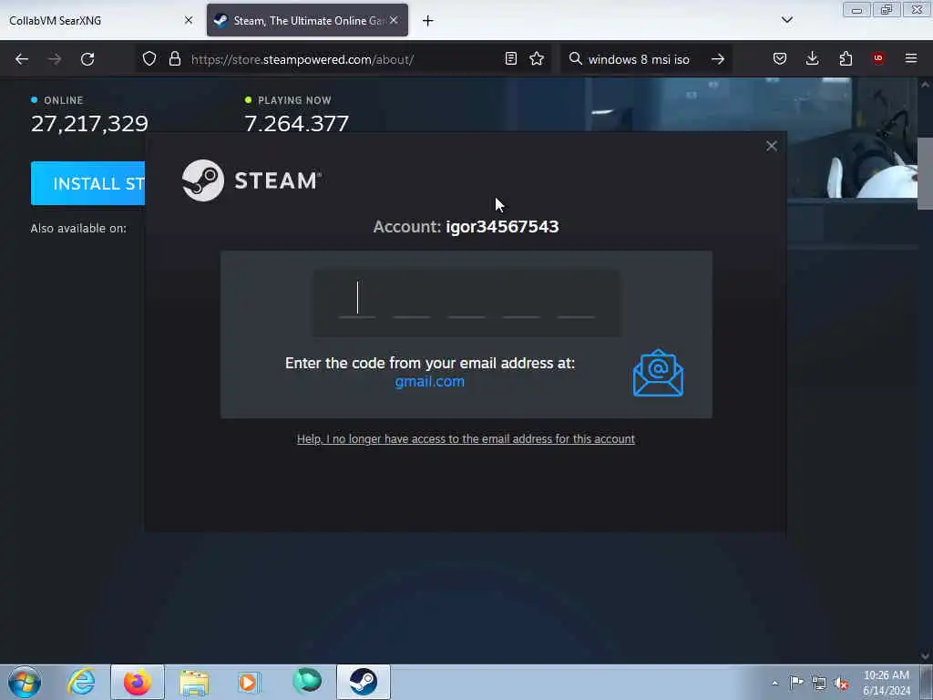Click the forward navigation arrow
This screenshot has width=933, height=700.
click(x=55, y=59)
